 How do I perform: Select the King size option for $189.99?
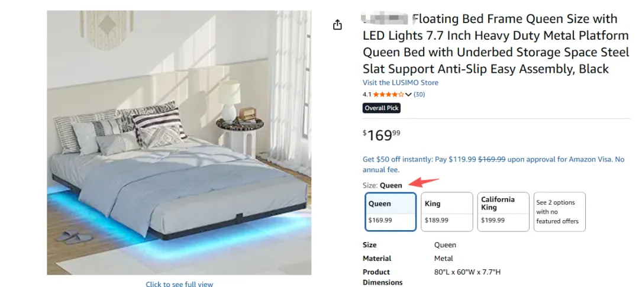coord(446,211)
